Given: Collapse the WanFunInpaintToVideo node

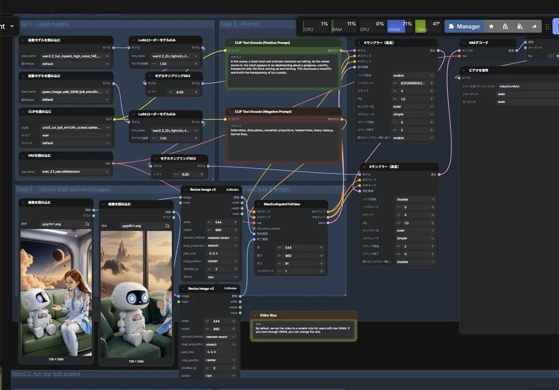Looking at the screenshot, I should [259, 204].
